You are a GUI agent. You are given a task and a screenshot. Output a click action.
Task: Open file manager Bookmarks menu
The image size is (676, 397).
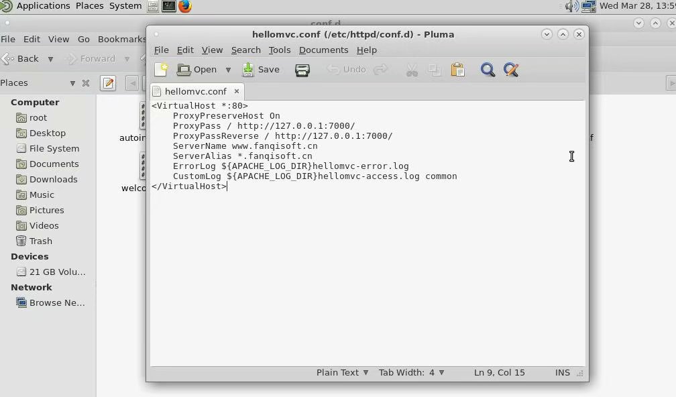coord(121,39)
